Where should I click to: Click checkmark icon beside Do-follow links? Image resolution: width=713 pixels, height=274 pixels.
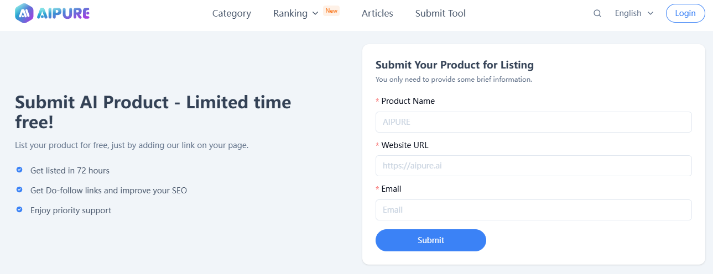19,190
